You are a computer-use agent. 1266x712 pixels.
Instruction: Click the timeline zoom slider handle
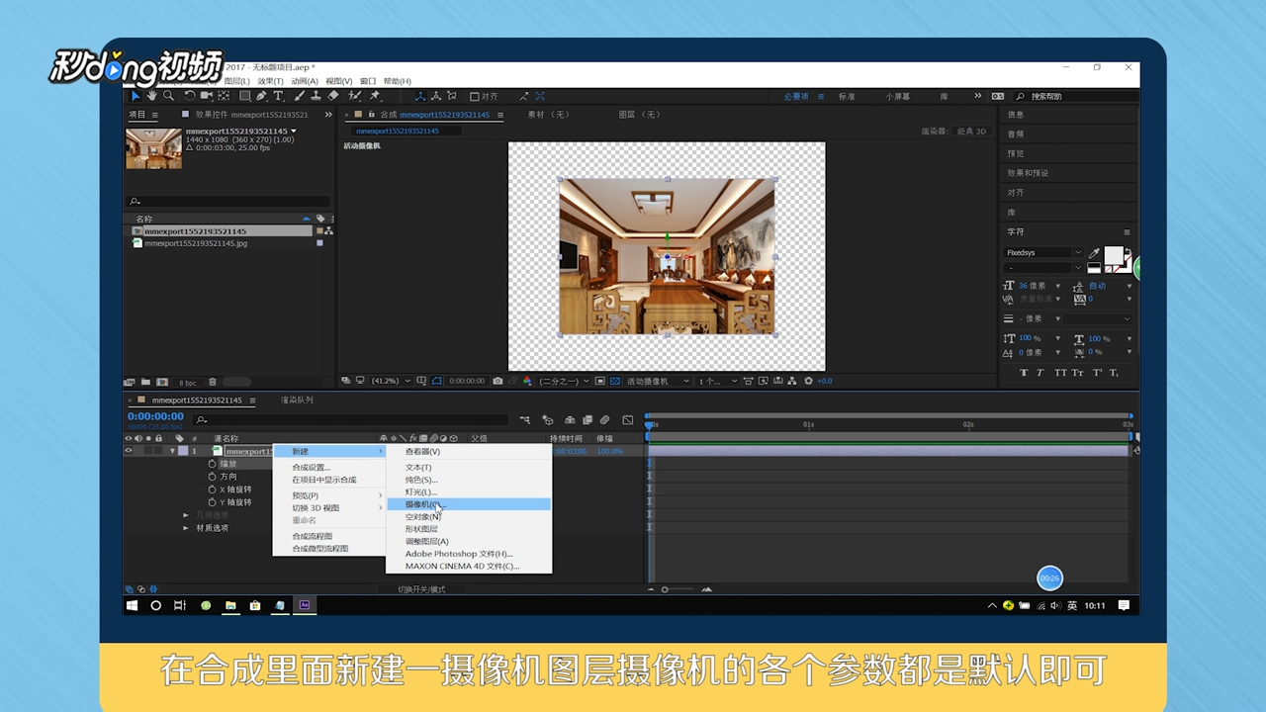tap(665, 589)
